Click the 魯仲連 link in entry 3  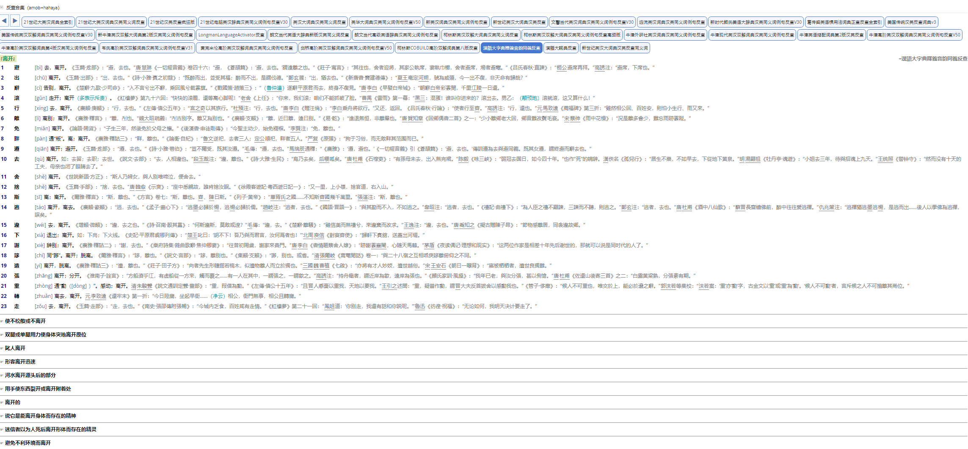pos(275,88)
